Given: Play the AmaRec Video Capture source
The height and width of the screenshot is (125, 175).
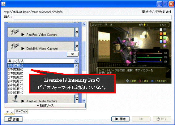Looking at the screenshot, I should tap(23, 35).
